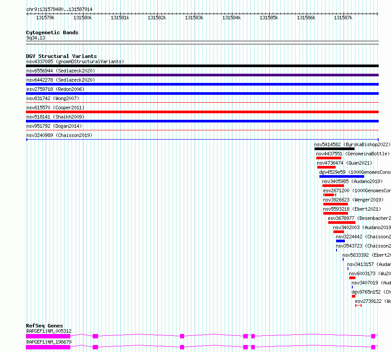Open the nsv951792 (Dogan2014) label
Image resolution: width=391 pixels, height=352 pixels.
pos(54,126)
